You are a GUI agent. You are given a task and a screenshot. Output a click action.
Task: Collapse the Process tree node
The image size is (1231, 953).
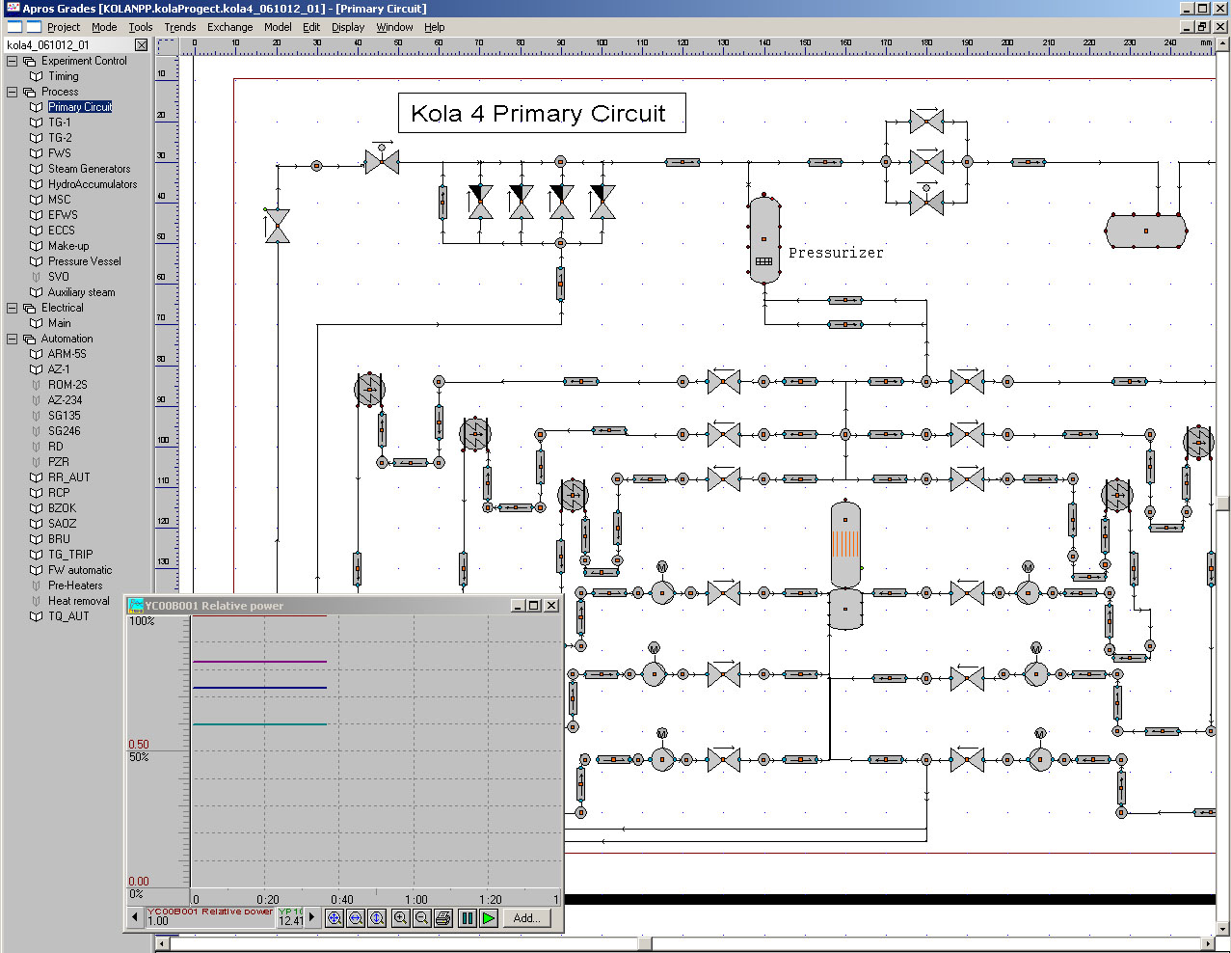coord(13,92)
